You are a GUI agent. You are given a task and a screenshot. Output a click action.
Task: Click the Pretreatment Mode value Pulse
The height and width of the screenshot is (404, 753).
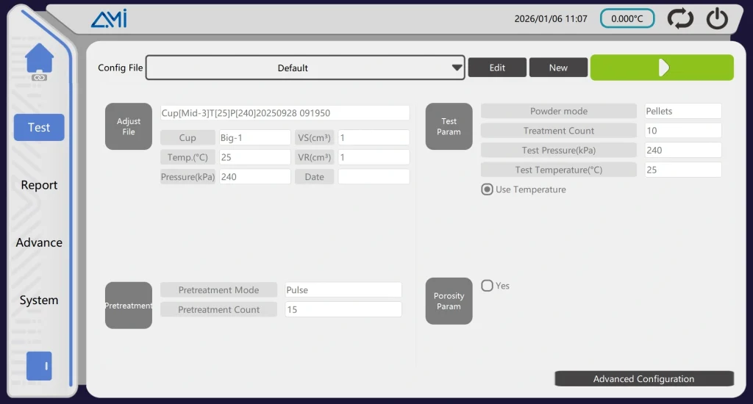[x=343, y=290]
